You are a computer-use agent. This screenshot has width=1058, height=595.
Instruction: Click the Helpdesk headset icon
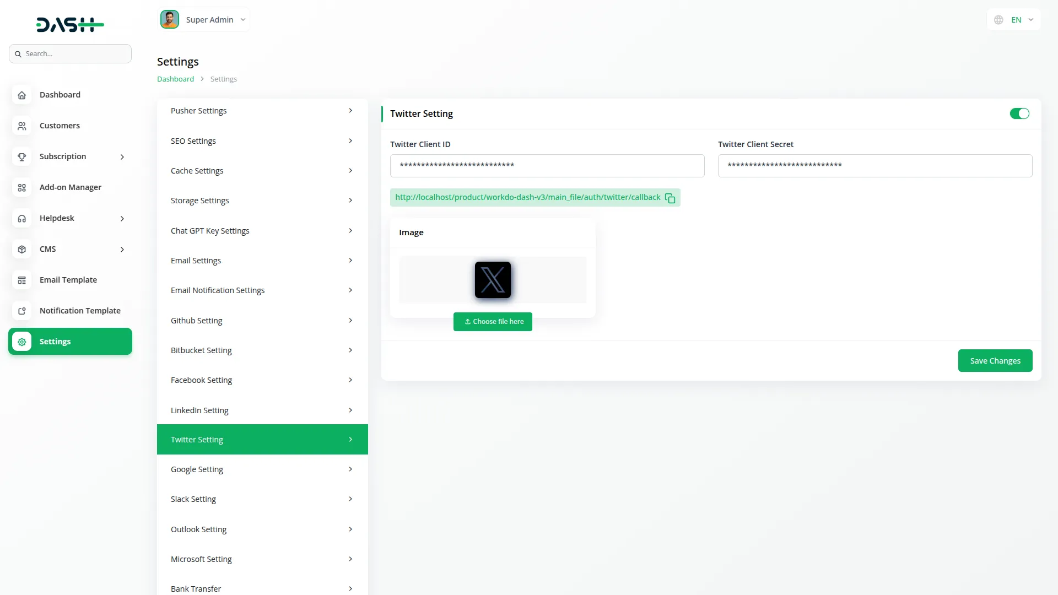(22, 218)
